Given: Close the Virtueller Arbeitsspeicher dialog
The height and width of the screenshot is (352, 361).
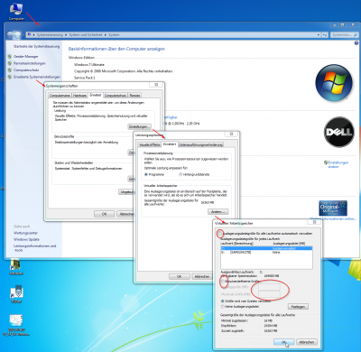Looking at the screenshot, I should click(314, 222).
